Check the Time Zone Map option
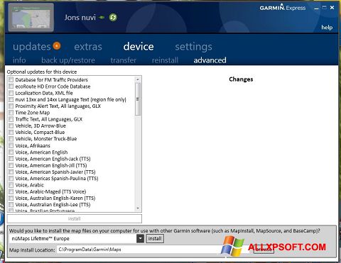 click(x=11, y=113)
